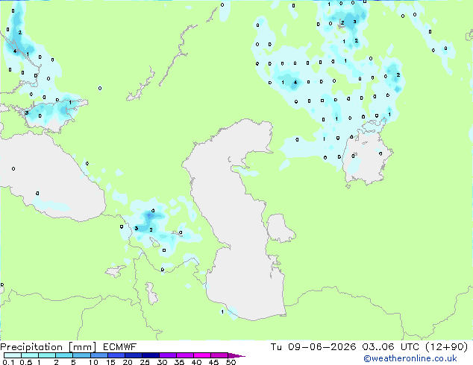Click the 2–5 mm legend color swatch
Image resolution: width=473 pixels, height=365 pixels.
64,355
